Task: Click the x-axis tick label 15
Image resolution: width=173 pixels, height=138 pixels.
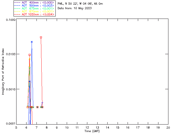Action: [118, 127]
